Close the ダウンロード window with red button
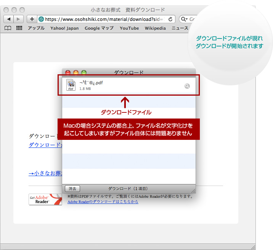 (68, 72)
